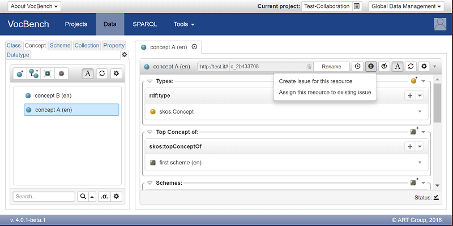
Task: Click the delete concept icon
Action: (x=48, y=74)
